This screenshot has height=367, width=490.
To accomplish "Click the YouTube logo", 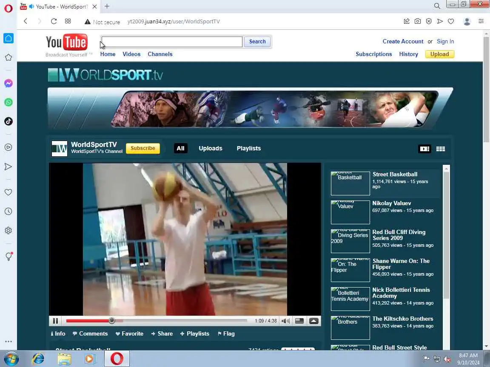I will click(x=66, y=42).
